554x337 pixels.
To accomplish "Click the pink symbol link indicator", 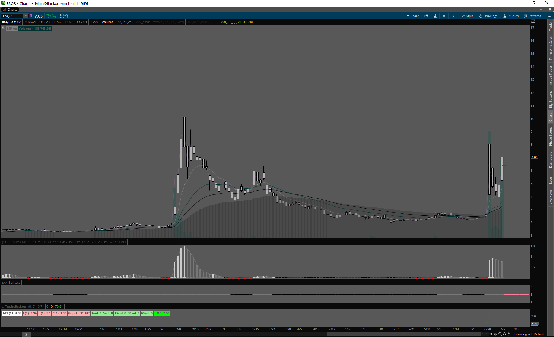I will (x=31, y=16).
